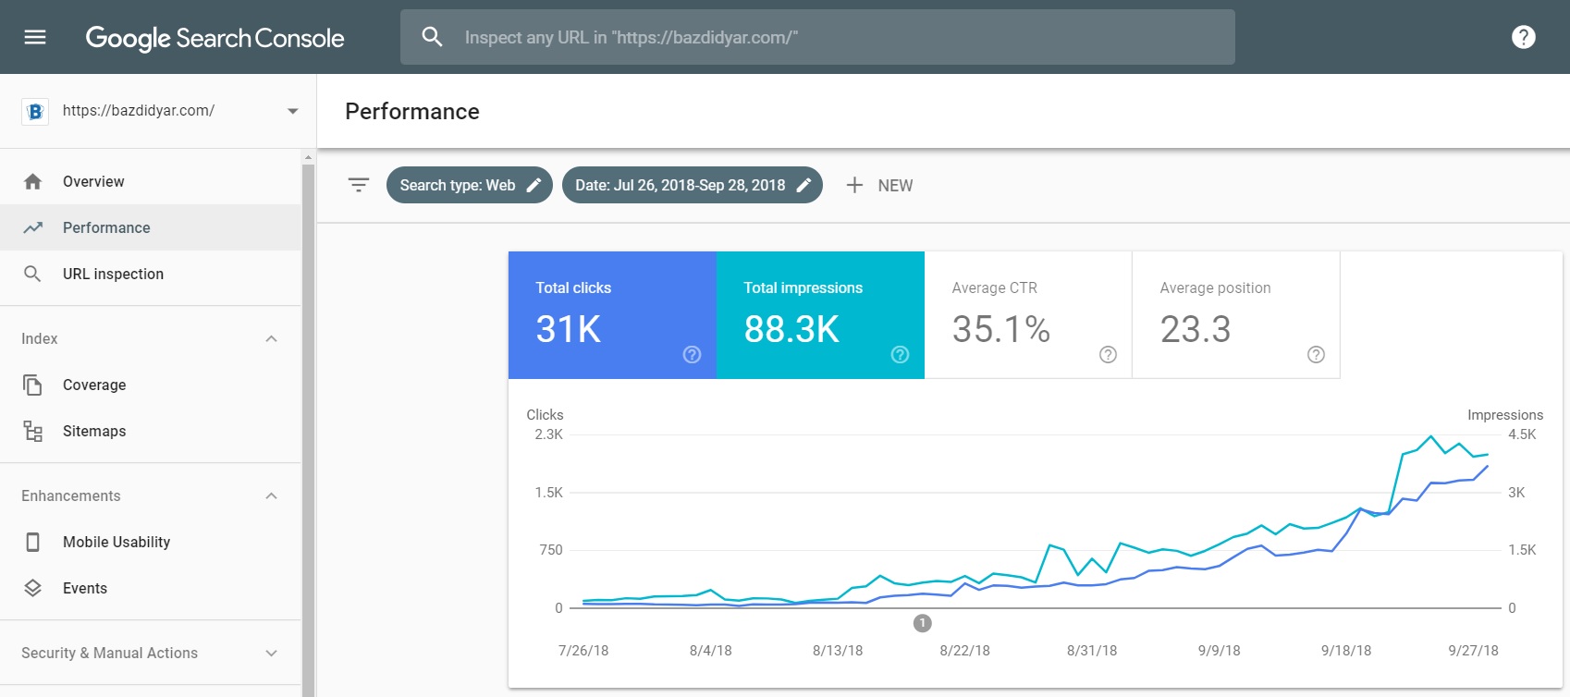This screenshot has height=697, width=1570.
Task: Toggle the Total impressions metric card
Action: pos(820,315)
